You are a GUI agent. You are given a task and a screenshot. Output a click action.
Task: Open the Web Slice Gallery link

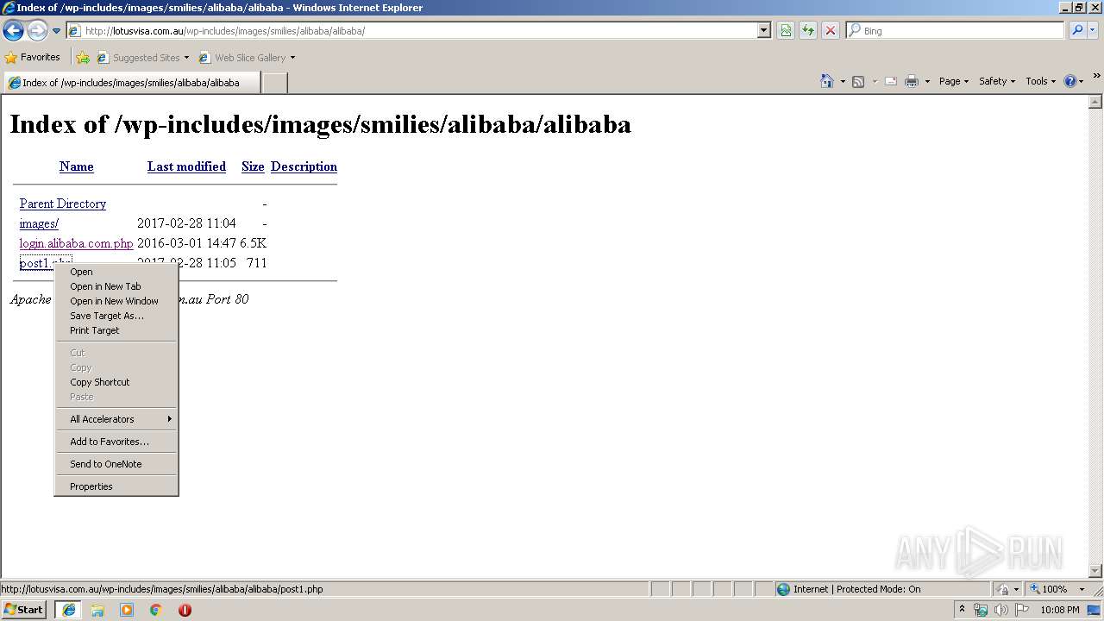247,58
